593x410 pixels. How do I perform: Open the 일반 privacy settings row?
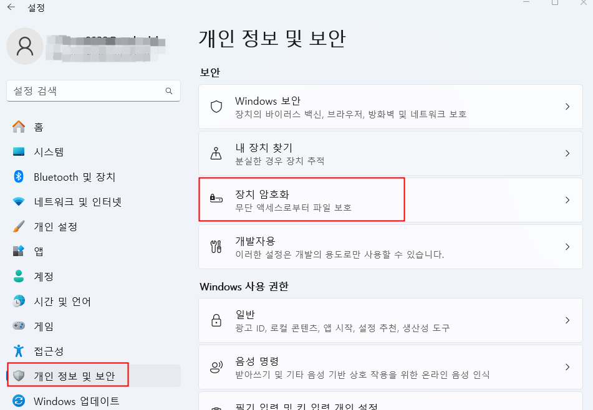click(x=374, y=320)
